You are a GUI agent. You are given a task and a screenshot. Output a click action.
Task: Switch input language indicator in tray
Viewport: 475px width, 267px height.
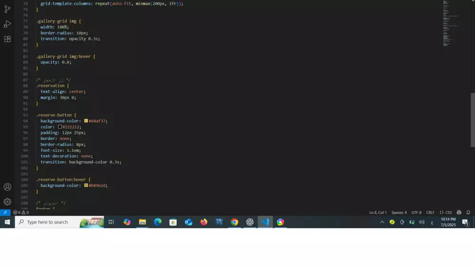(432, 222)
